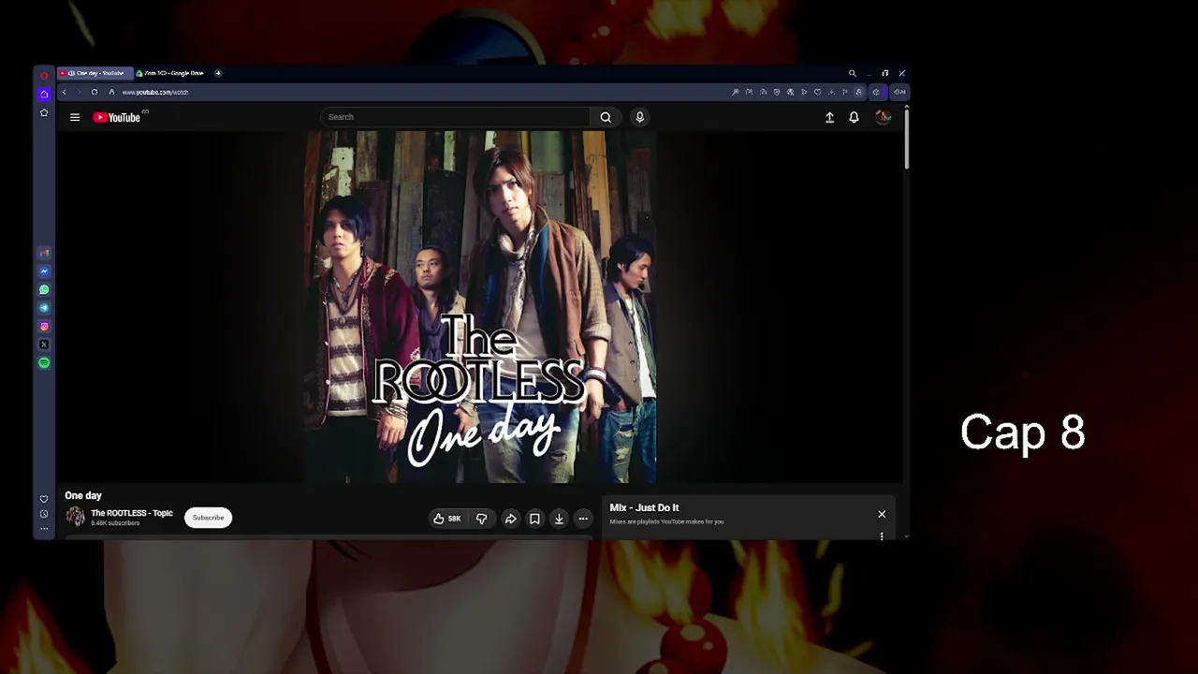Viewport: 1198px width, 674px height.
Task: Click the YouTube search magnifier button
Action: tap(606, 117)
